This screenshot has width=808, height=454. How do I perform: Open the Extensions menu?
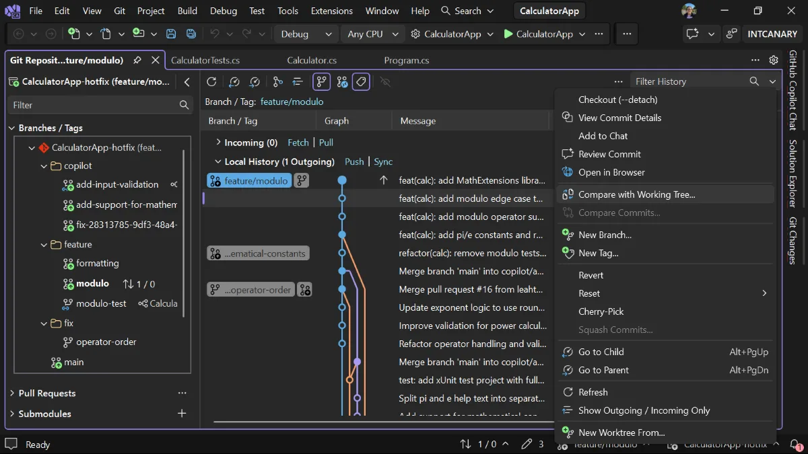click(332, 11)
